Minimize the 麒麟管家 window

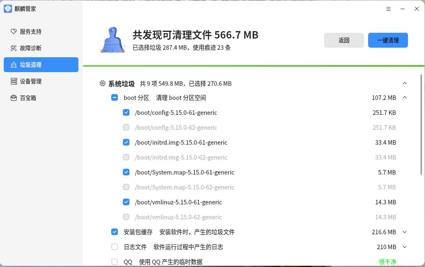pyautogui.click(x=403, y=9)
